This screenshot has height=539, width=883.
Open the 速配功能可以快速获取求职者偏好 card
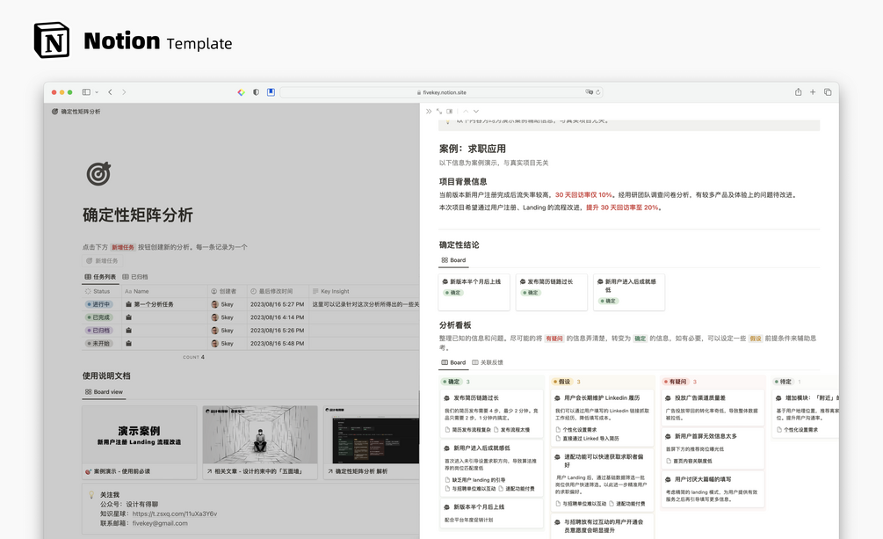(602, 479)
